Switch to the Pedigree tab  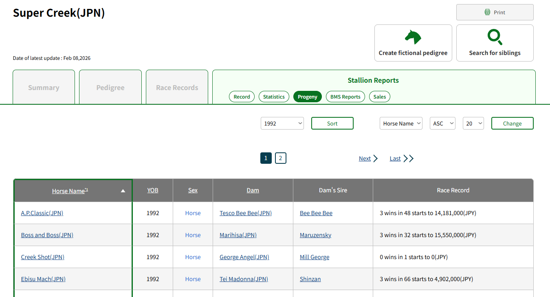[110, 87]
